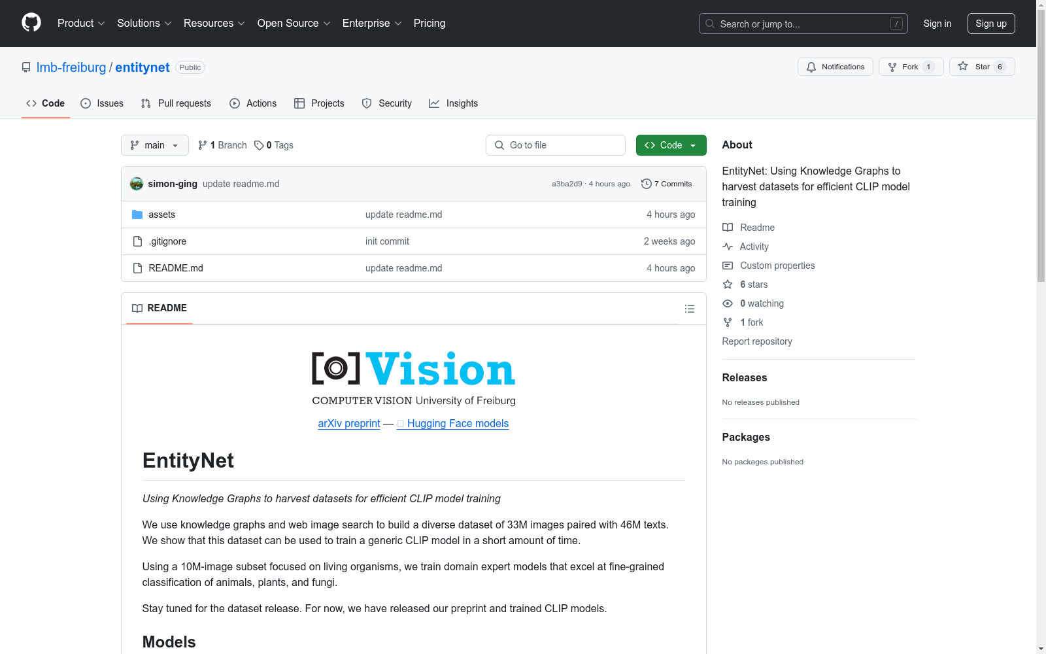Click the repository icon beside lmb-freiburg
The image size is (1046, 654).
[x=26, y=67]
